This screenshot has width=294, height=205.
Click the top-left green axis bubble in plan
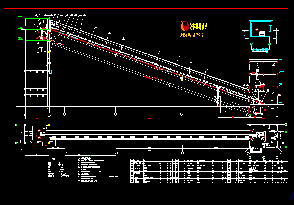pyautogui.click(x=17, y=125)
